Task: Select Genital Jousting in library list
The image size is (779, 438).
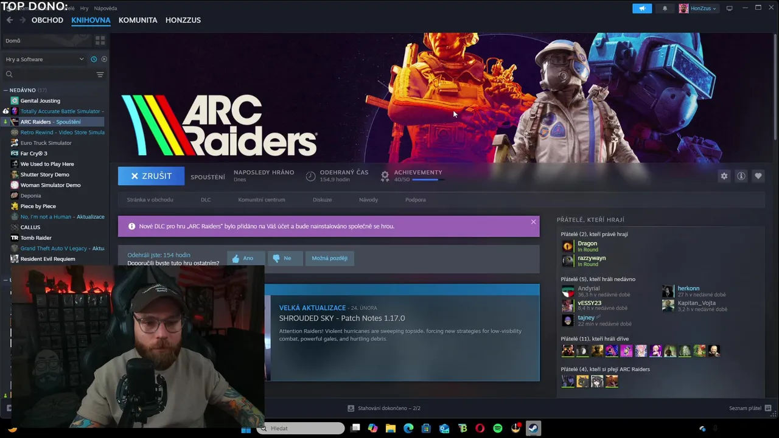Action: (40, 100)
